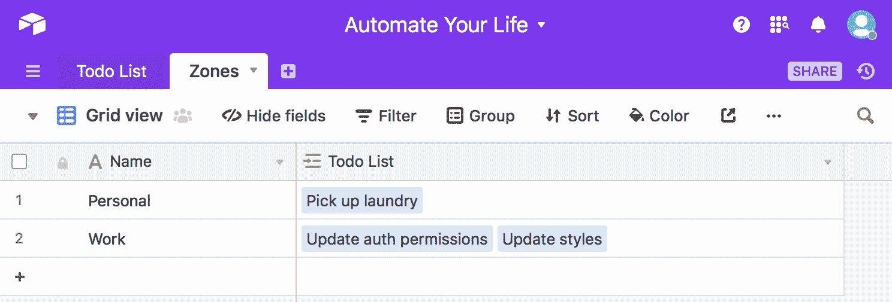Toggle the select-all rows checkbox
Viewport: 892px width, 302px height.
[x=19, y=161]
